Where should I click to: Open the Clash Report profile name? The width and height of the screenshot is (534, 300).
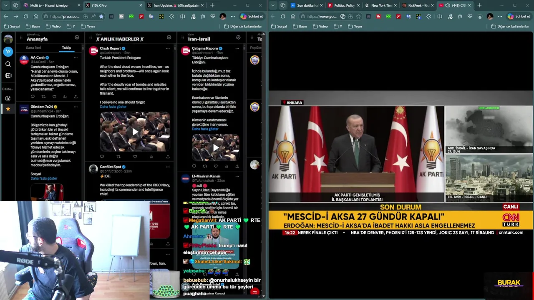(x=110, y=48)
